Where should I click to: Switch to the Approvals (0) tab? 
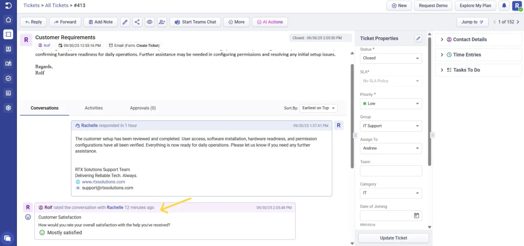[x=143, y=108]
